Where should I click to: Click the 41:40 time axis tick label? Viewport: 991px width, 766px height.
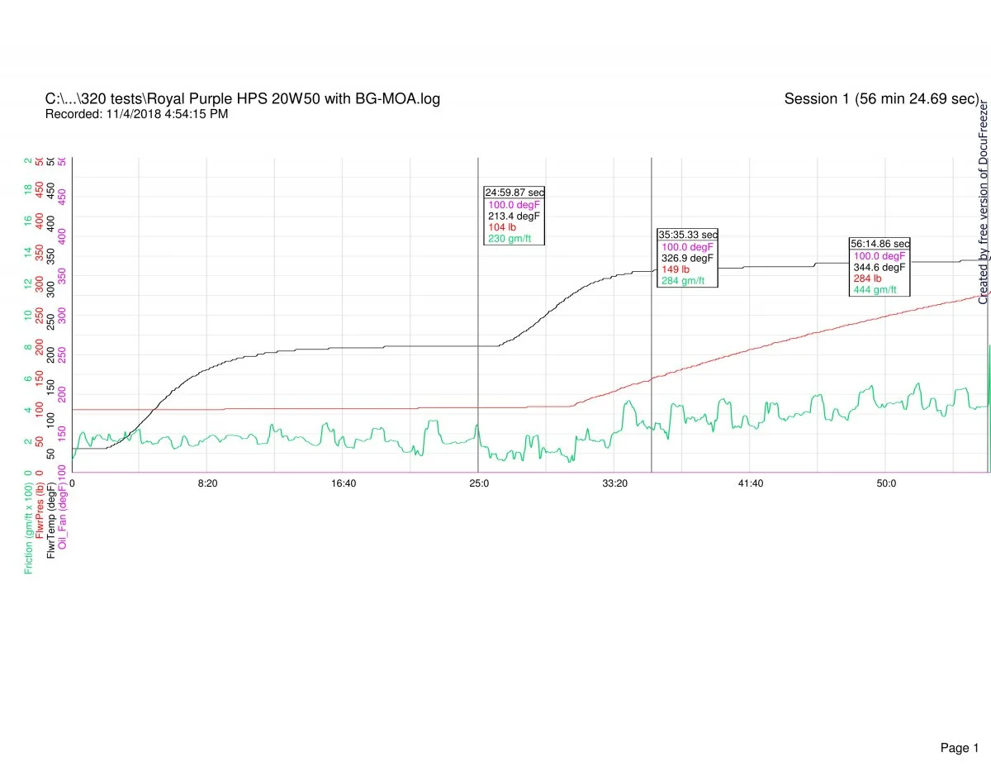750,483
